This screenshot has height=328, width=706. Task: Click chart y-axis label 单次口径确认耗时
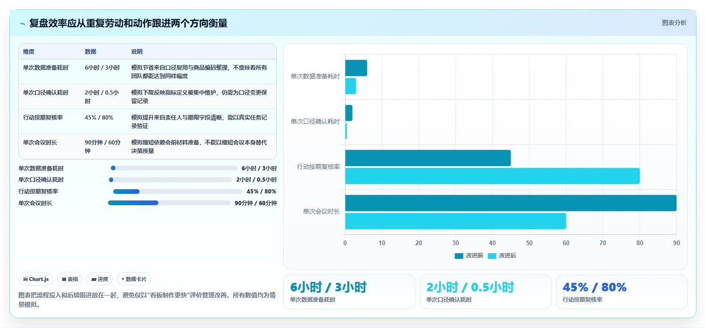point(315,122)
